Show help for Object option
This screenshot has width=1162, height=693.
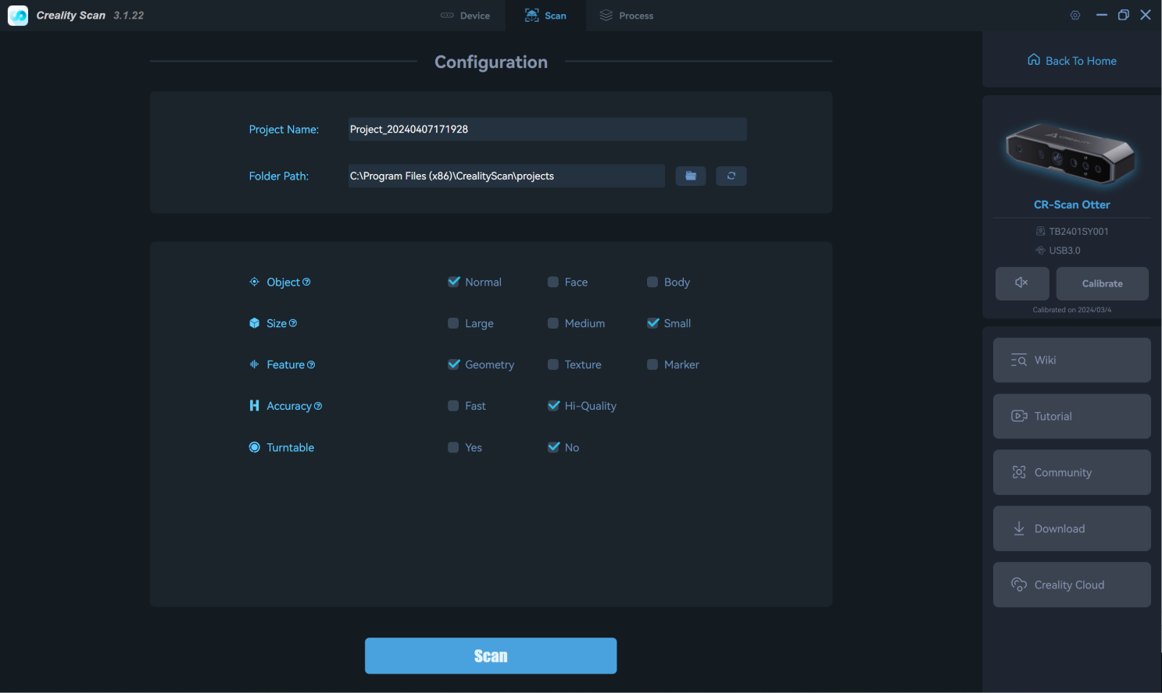coord(306,282)
